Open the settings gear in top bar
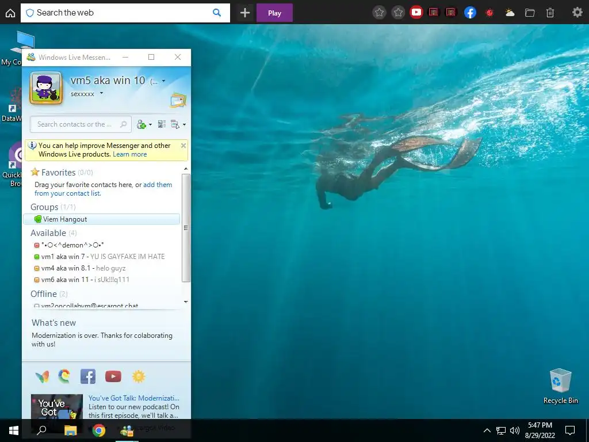This screenshot has height=442, width=589. pos(577,13)
